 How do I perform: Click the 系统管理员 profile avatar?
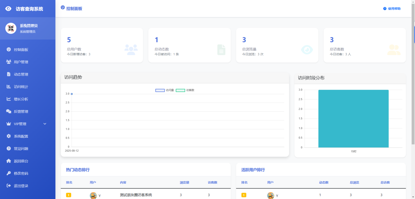pyautogui.click(x=11, y=28)
